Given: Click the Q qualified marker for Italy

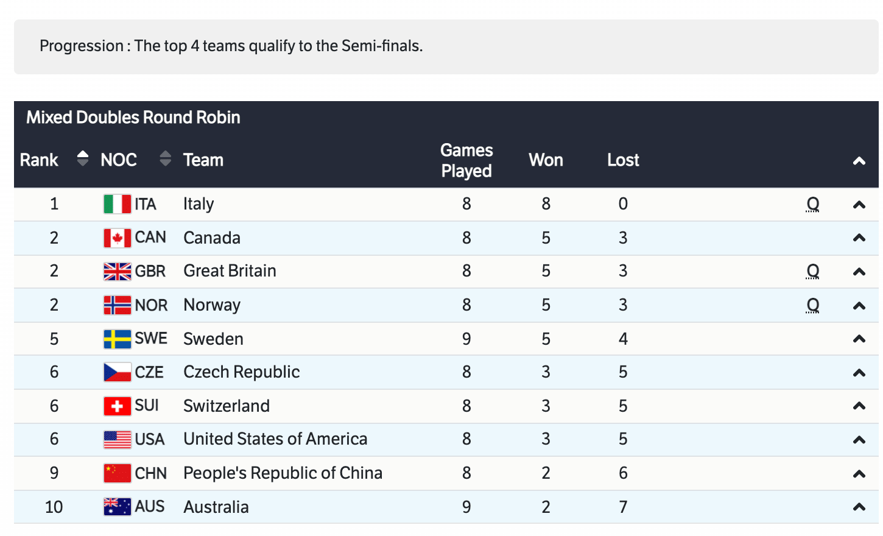Looking at the screenshot, I should click(x=812, y=204).
